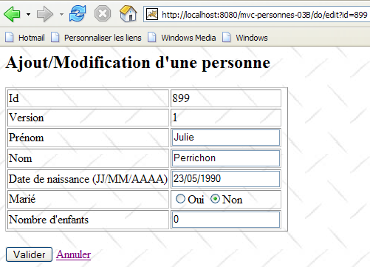Click the Id label cell
The width and height of the screenshot is (370, 267).
[88, 98]
